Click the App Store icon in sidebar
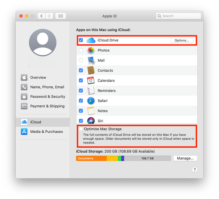The width and height of the screenshot is (219, 199). 24,132
